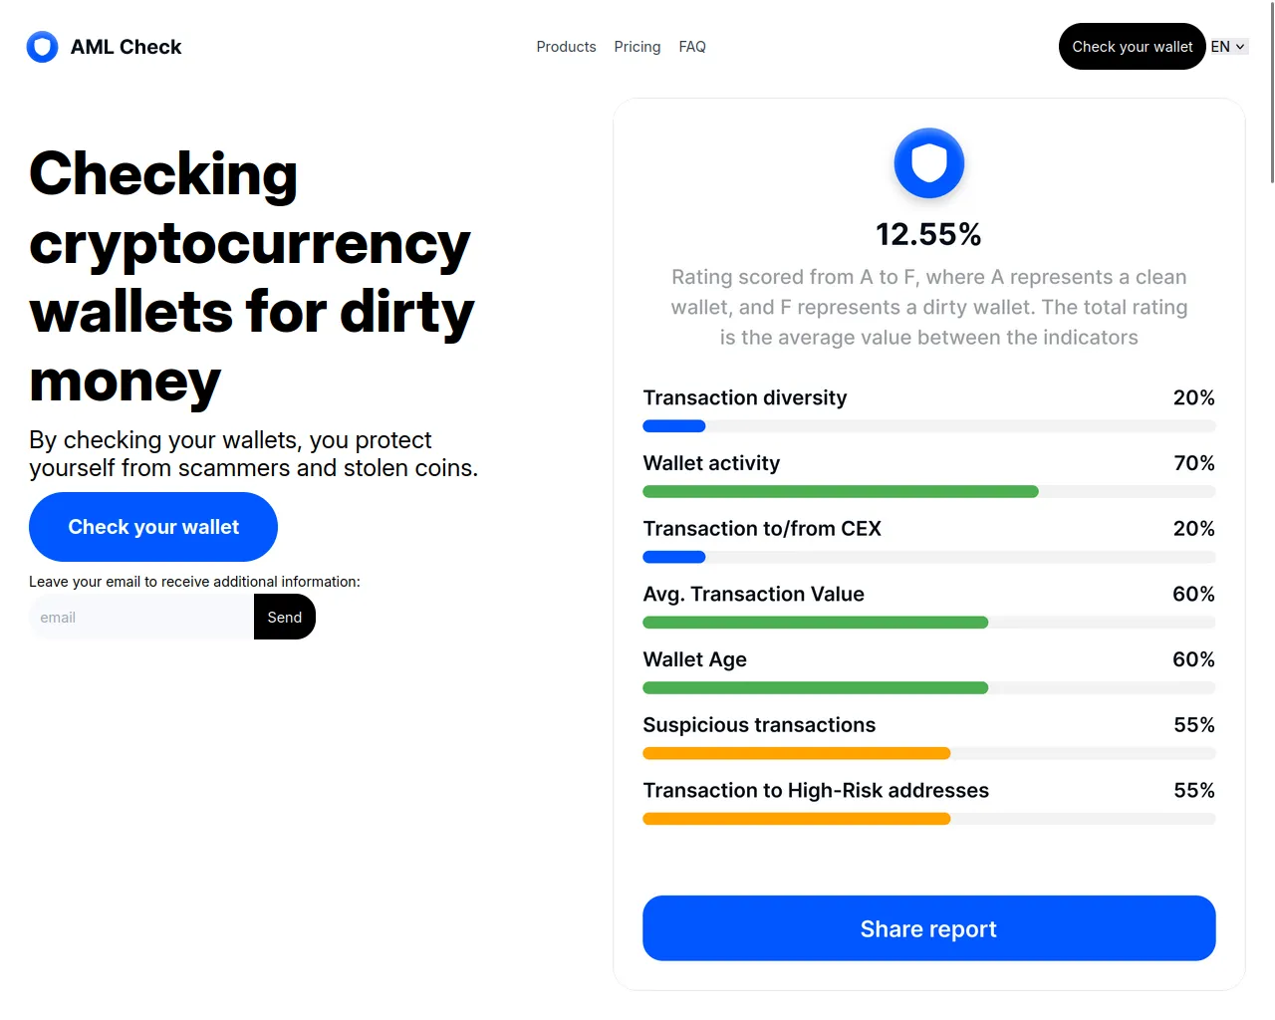This screenshot has width=1275, height=1020.
Task: Open the FAQ navigation link
Action: [x=692, y=47]
